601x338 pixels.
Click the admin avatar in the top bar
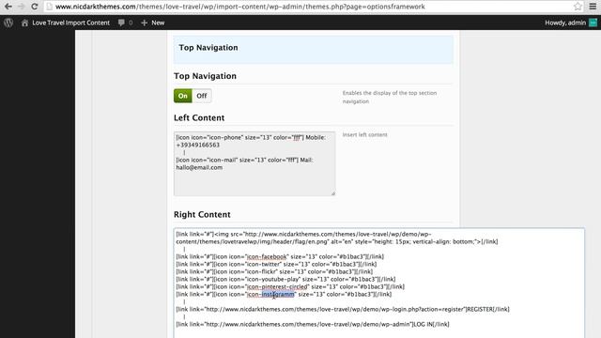pyautogui.click(x=593, y=23)
